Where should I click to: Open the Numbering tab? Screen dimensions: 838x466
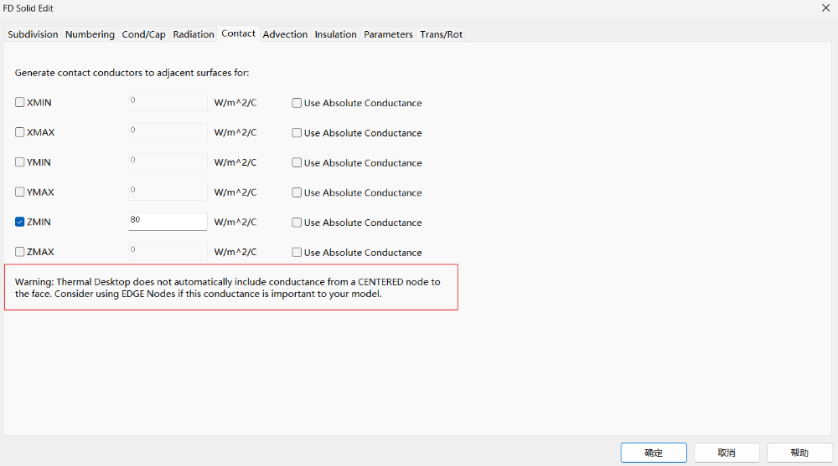90,34
